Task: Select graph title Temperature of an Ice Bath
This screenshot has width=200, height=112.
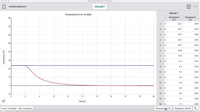Action: point(78,15)
